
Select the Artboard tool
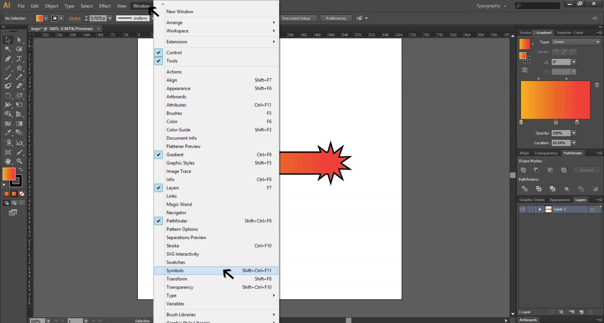pos(8,152)
